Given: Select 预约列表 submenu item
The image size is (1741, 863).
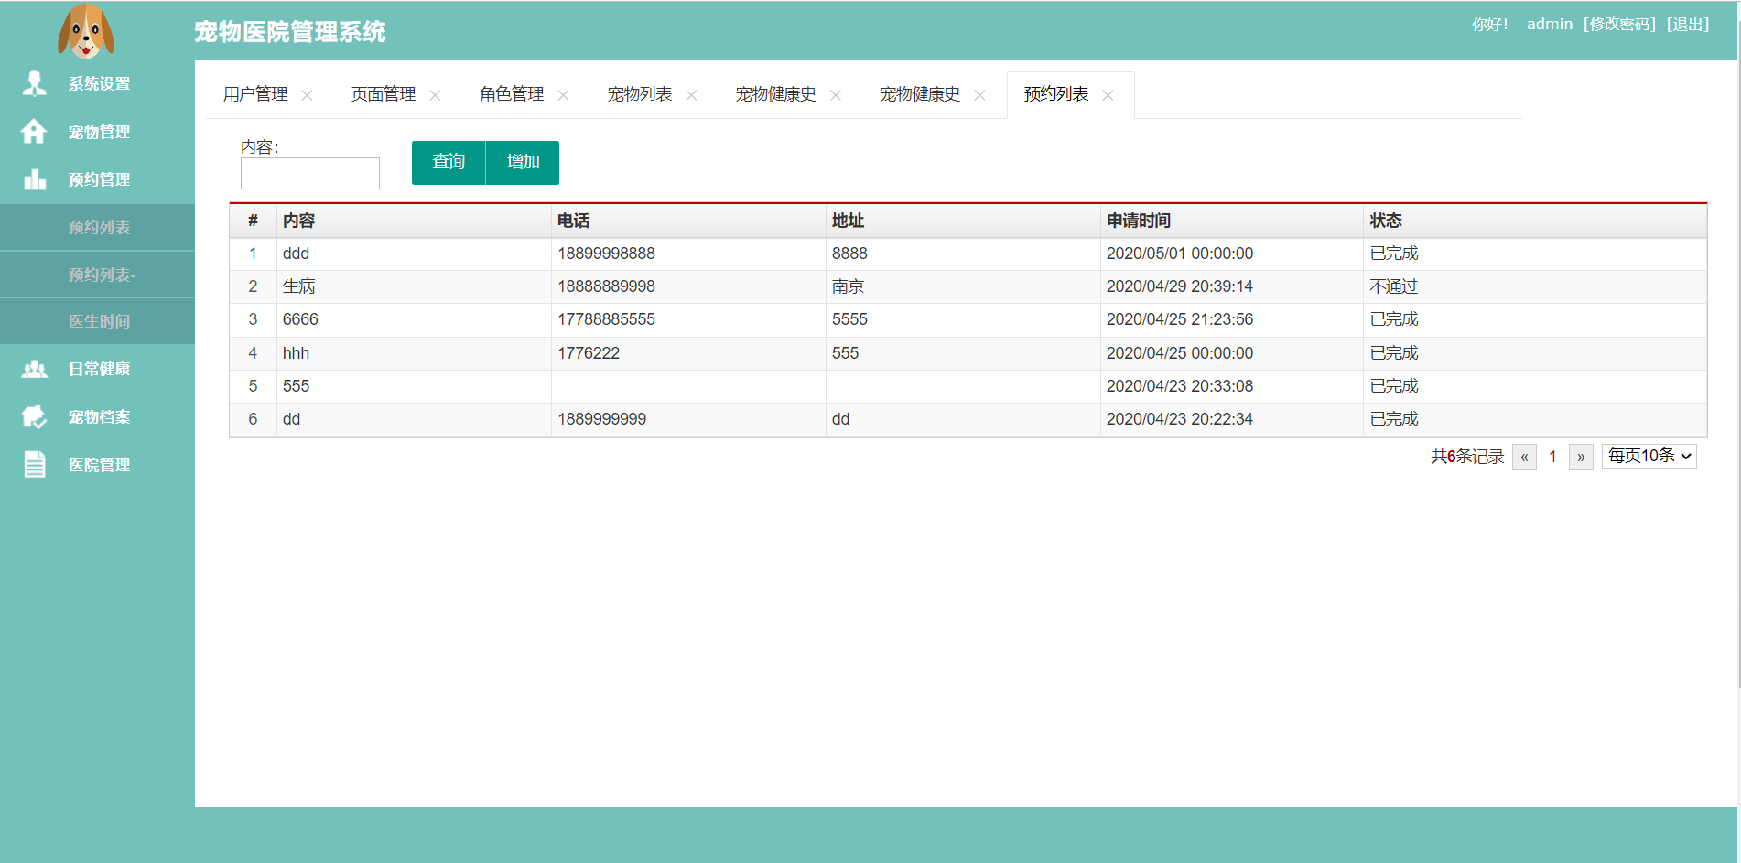Looking at the screenshot, I should [97, 227].
